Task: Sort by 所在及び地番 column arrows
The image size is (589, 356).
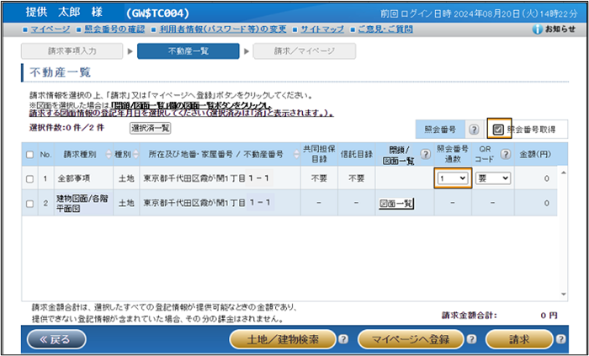Action: tap(296, 154)
